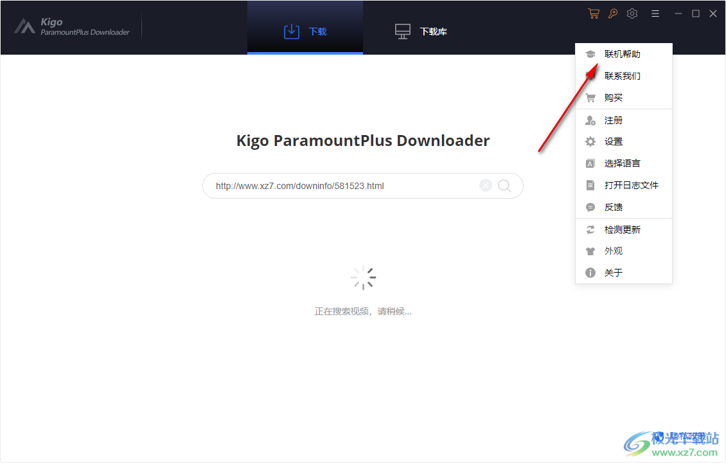The height and width of the screenshot is (463, 726).
Task: Click the shirt icon beside 外观
Action: pyautogui.click(x=590, y=251)
